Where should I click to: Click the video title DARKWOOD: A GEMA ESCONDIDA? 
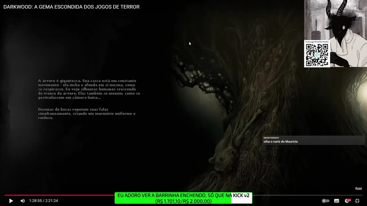(71, 7)
